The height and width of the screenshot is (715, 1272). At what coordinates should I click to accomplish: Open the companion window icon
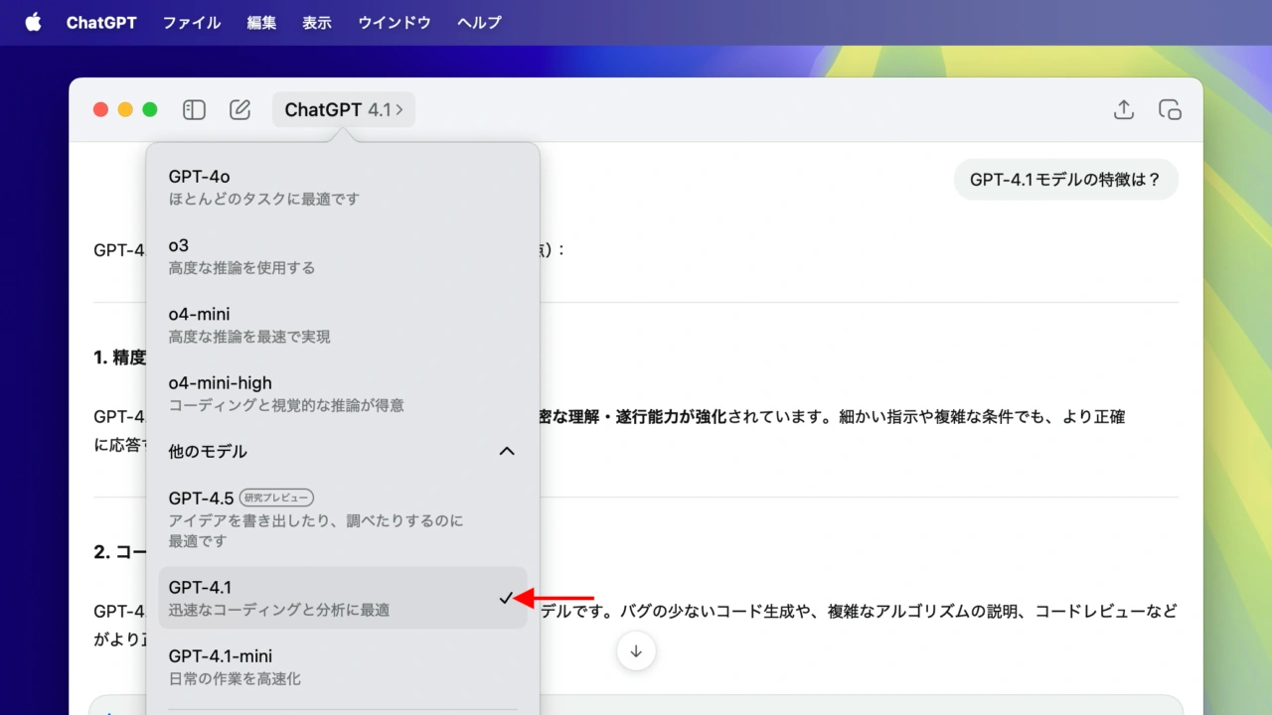(x=1170, y=110)
